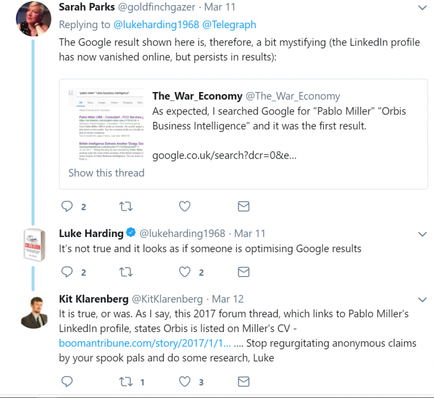Open the boomantribune.com story link

point(145,343)
